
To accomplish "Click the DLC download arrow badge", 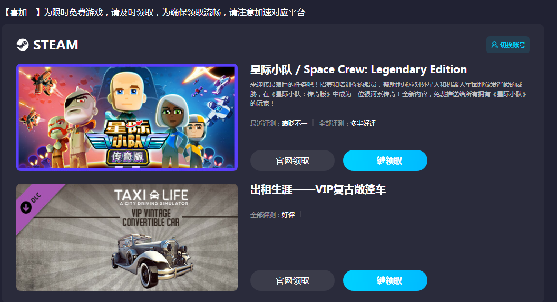I will (26, 207).
